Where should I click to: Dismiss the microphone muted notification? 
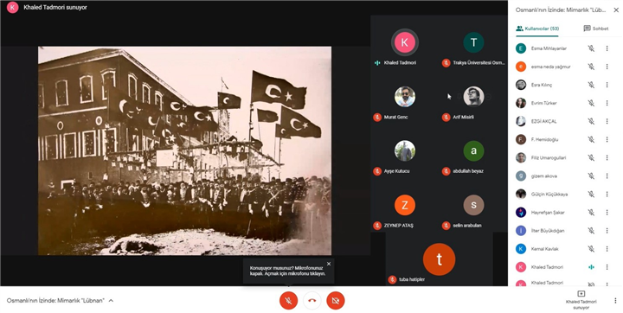click(x=329, y=264)
